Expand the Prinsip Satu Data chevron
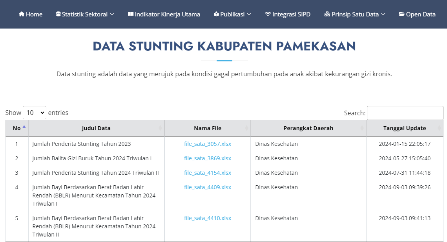Viewport: 447px width, 242px height. 383,14
